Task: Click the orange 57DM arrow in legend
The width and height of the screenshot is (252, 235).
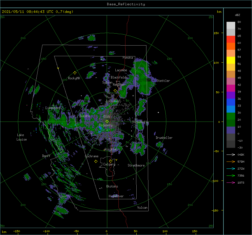Action: 231,162
